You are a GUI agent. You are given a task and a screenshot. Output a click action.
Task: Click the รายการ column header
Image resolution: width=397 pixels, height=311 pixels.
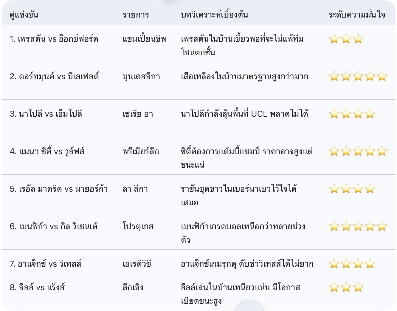(136, 15)
